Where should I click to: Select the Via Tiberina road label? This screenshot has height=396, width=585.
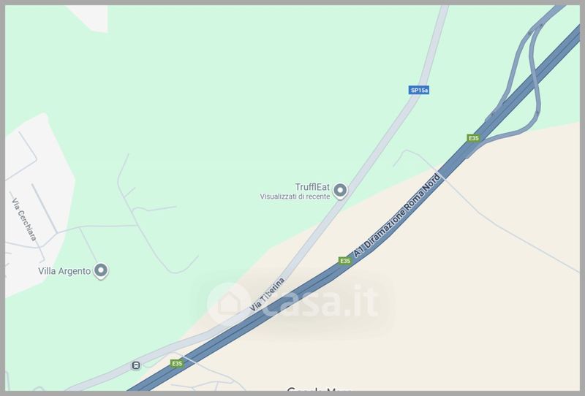pyautogui.click(x=267, y=294)
